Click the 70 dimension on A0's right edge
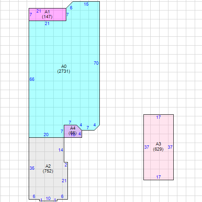The height and width of the screenshot is (202, 202). (x=96, y=63)
